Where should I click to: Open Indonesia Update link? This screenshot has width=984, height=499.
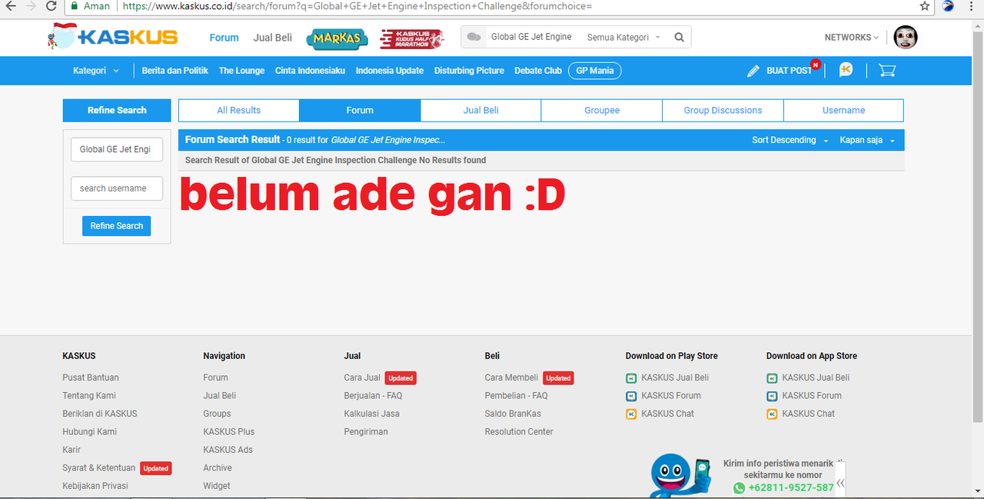click(390, 71)
